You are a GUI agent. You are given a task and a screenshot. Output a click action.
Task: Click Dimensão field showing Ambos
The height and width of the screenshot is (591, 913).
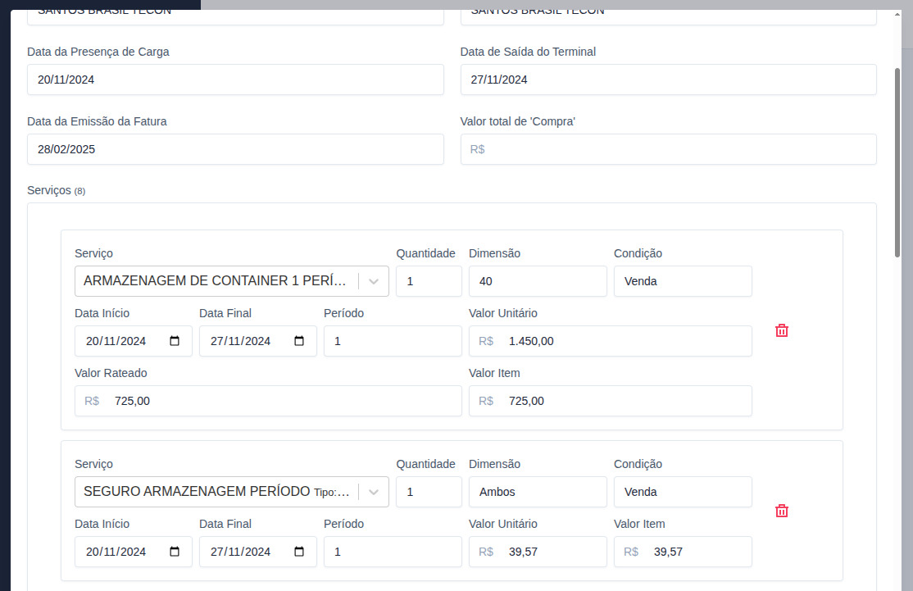pos(538,492)
